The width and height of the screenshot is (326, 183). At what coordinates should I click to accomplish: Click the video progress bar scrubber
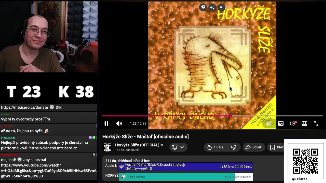click(230, 116)
